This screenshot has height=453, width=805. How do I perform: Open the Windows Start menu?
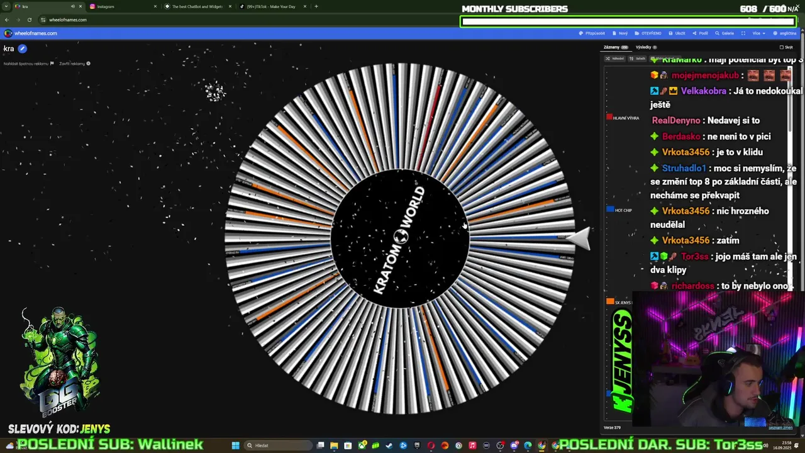click(236, 445)
